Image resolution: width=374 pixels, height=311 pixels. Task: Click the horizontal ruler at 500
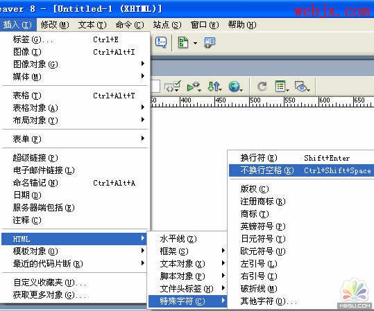[255, 100]
